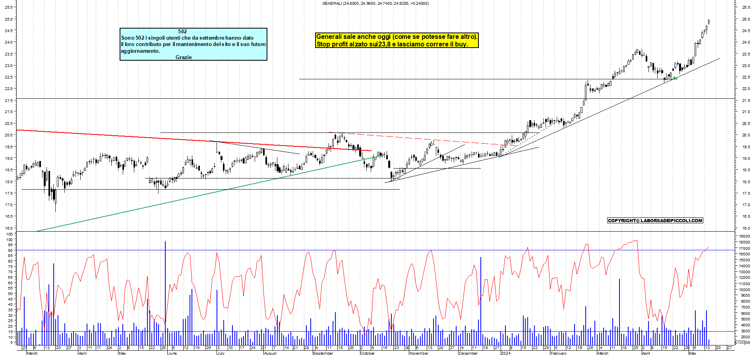The height and width of the screenshot is (355, 751).
Task: Click the 'Grazie' text in the cyan box
Action: 184,57
